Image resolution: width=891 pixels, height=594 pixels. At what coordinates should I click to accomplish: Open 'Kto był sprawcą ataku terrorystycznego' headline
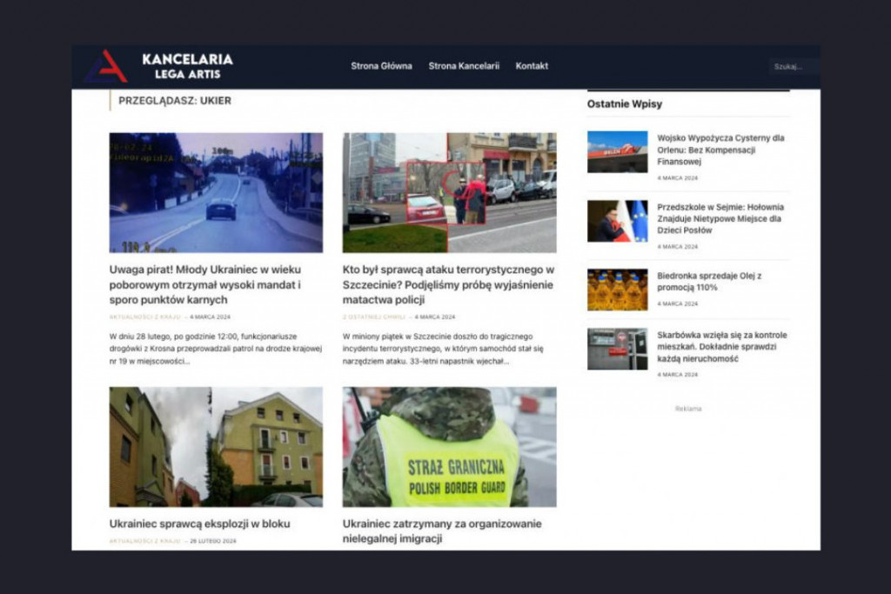click(448, 284)
